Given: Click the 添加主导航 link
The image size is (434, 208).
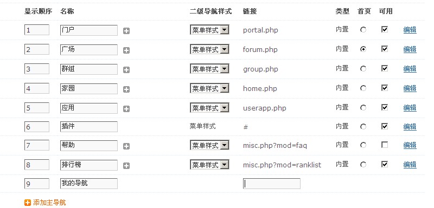Looking at the screenshot, I should pyautogui.click(x=49, y=203).
